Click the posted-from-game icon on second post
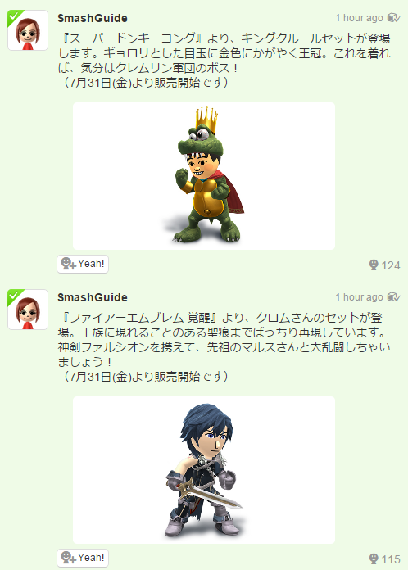 click(394, 297)
